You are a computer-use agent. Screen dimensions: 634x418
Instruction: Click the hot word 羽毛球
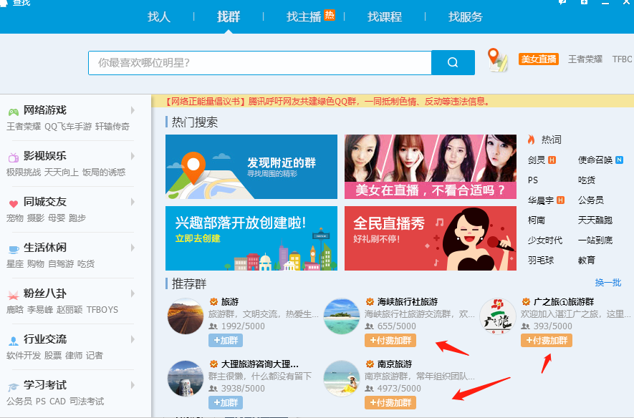(x=541, y=260)
